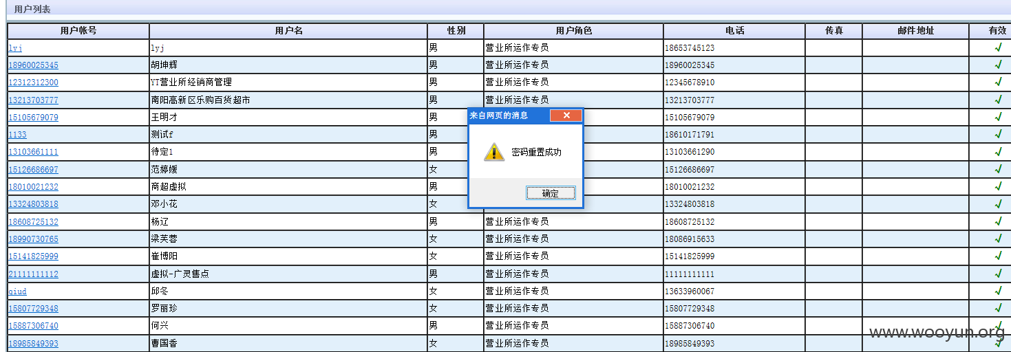Click the warning icon in the dialog
The height and width of the screenshot is (352, 1011).
pyautogui.click(x=493, y=152)
